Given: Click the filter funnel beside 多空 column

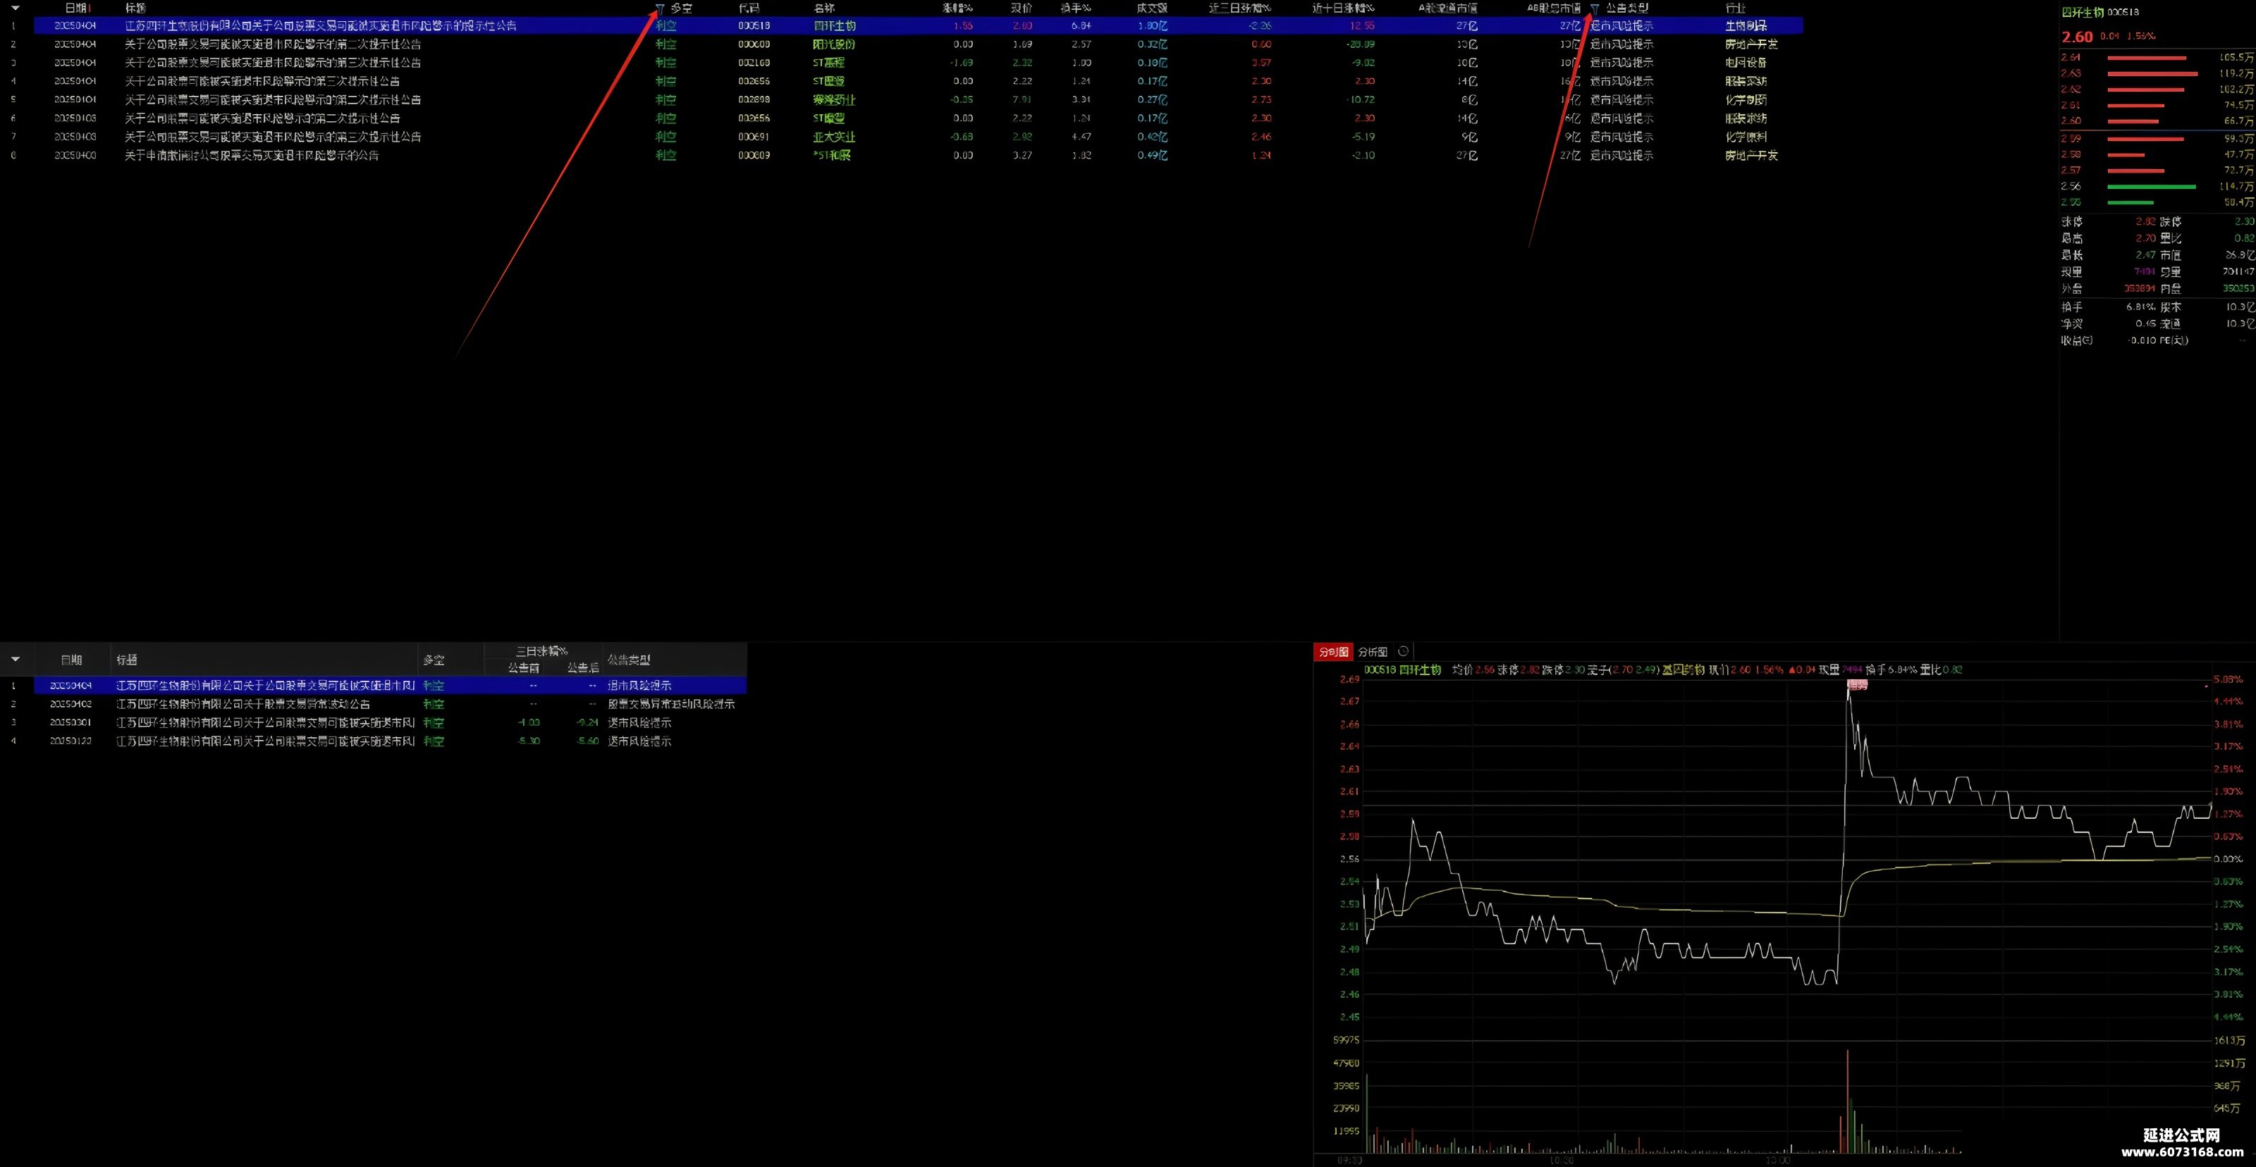Looking at the screenshot, I should [x=661, y=8].
